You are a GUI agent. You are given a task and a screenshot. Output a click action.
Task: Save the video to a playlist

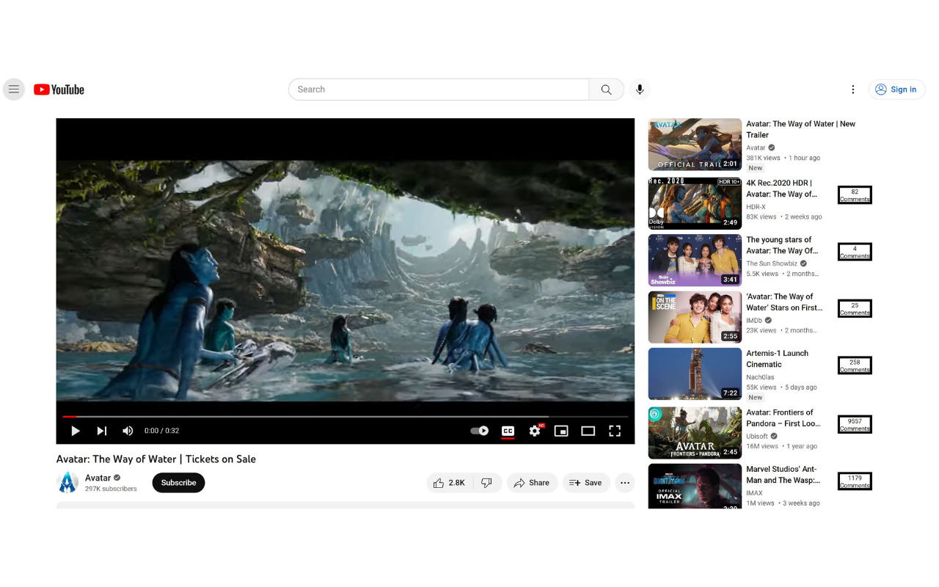585,483
